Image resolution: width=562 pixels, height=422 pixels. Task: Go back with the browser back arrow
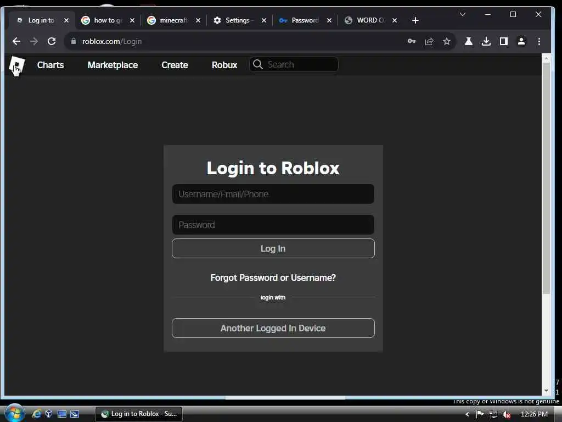click(x=16, y=41)
